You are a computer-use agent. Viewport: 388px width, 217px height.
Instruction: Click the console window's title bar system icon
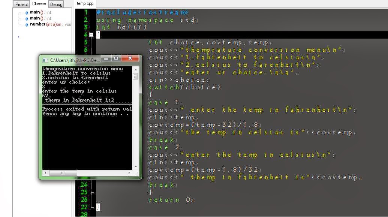(x=46, y=59)
